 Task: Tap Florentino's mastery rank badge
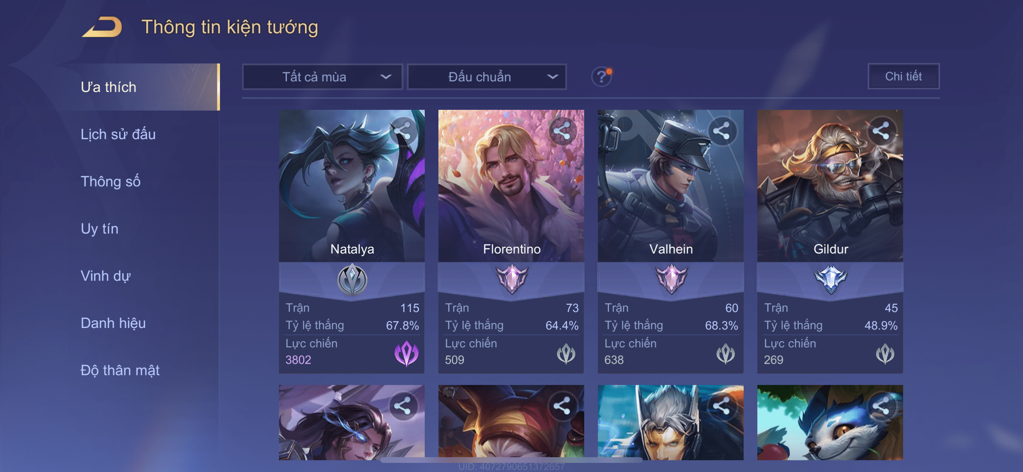pyautogui.click(x=511, y=279)
